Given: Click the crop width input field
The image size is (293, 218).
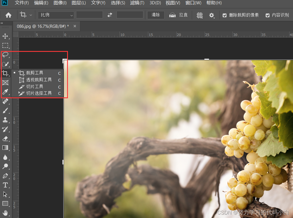Looking at the screenshot, I should pos(89,15).
